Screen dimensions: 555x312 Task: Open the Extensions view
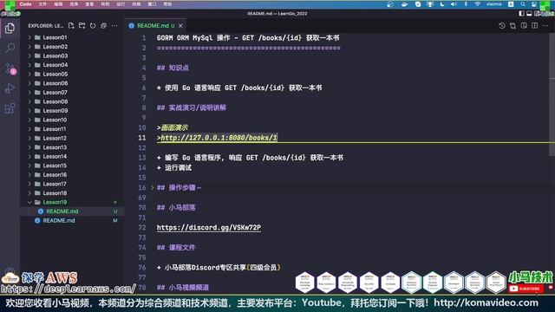pos(10,108)
